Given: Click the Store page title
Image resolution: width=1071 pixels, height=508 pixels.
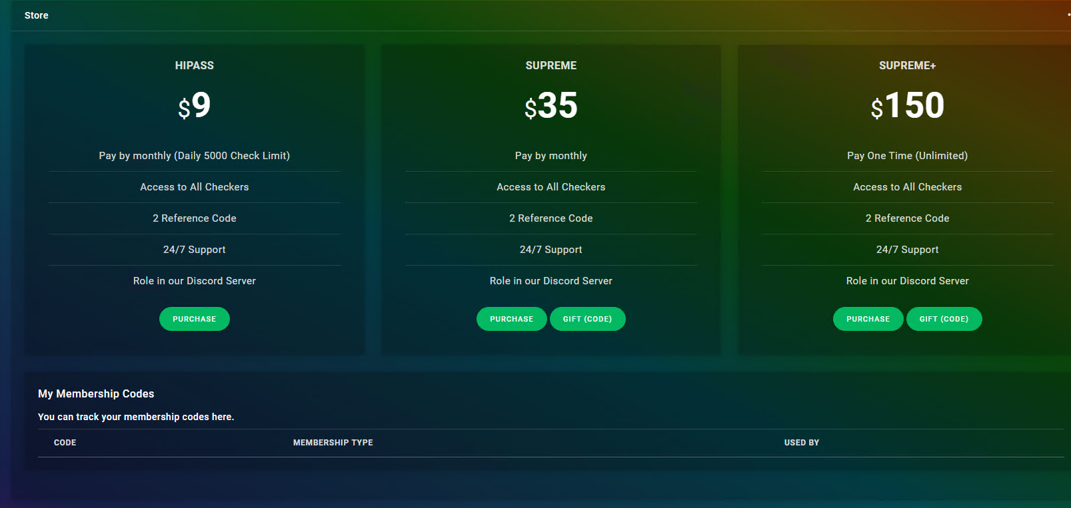Looking at the screenshot, I should pos(37,15).
